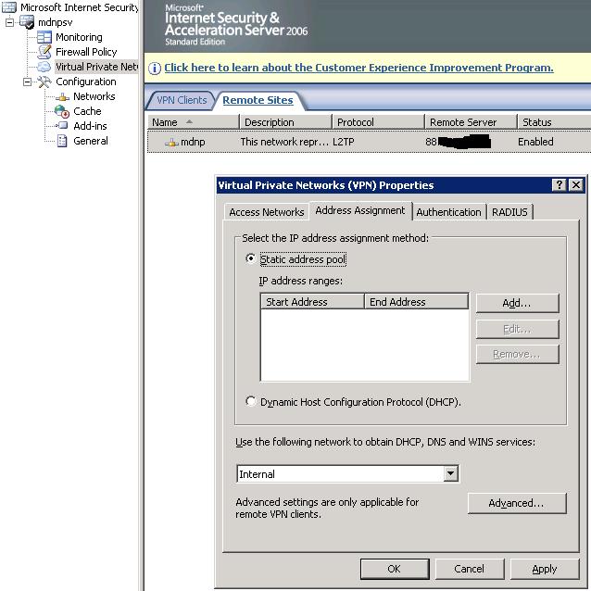Click the Status column header
The width and height of the screenshot is (591, 591).
[x=554, y=122]
